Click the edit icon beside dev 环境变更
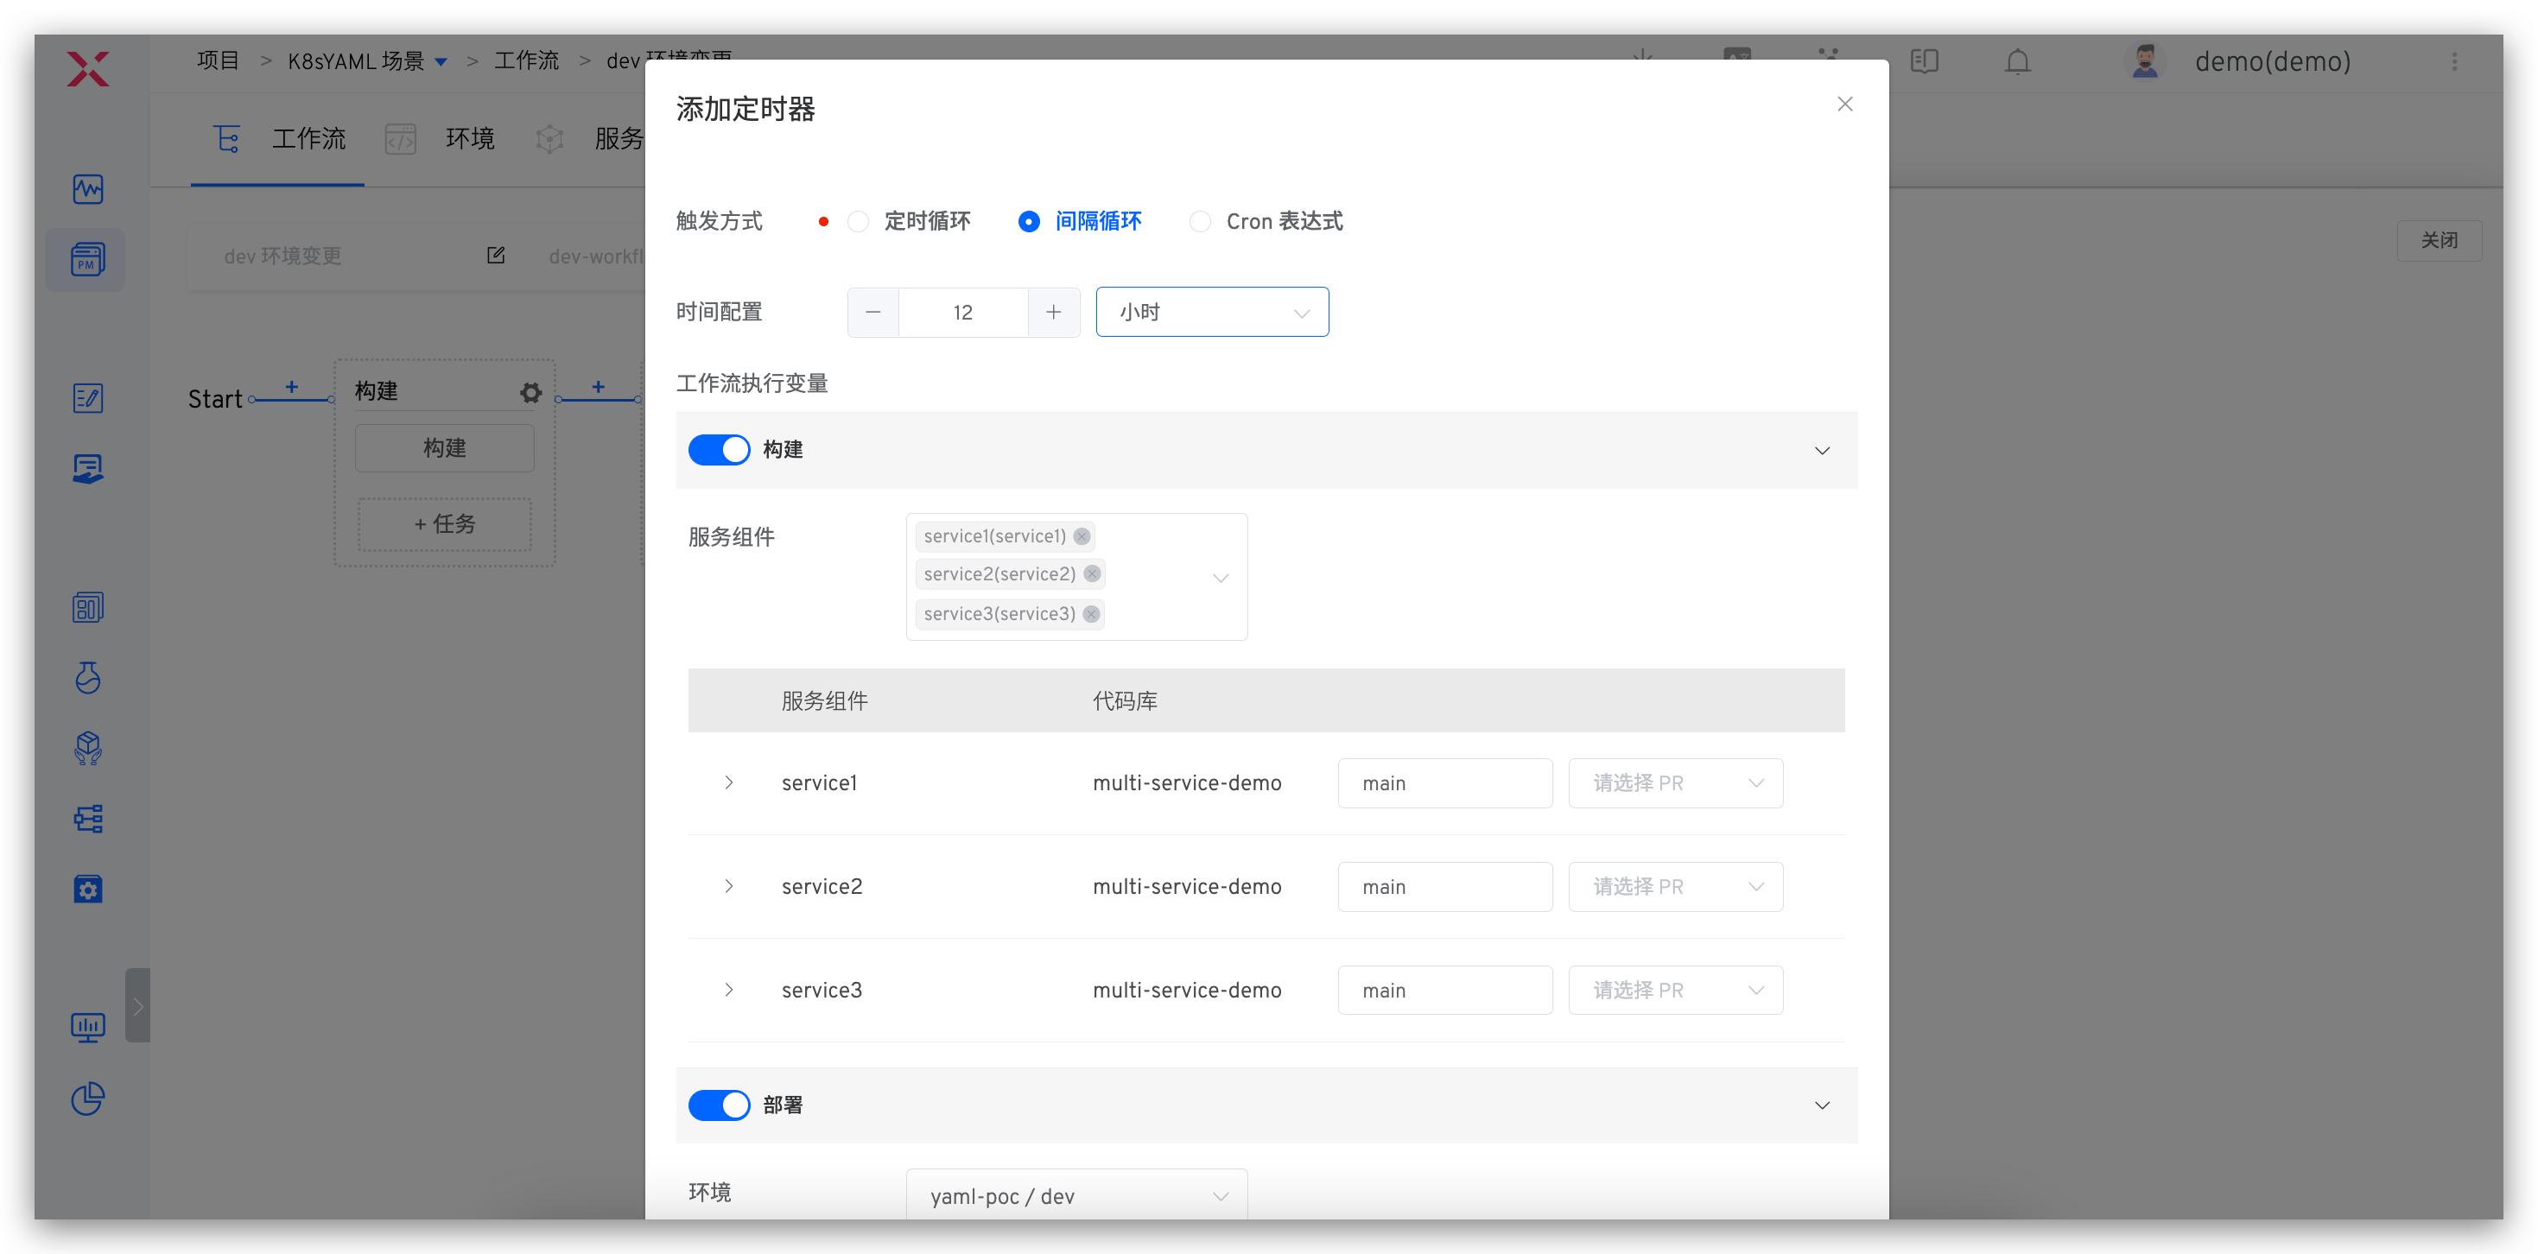 click(496, 256)
